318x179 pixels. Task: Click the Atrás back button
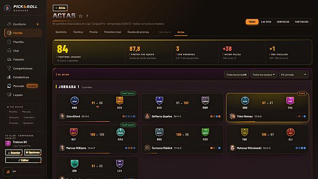(x=60, y=8)
